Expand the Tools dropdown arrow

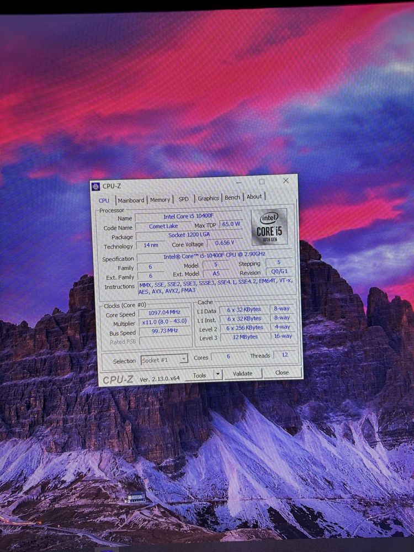pos(218,374)
